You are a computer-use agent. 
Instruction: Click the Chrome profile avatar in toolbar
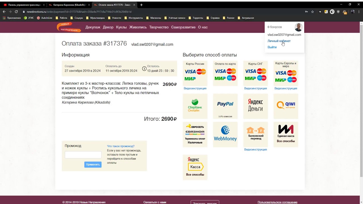pyautogui.click(x=353, y=12)
